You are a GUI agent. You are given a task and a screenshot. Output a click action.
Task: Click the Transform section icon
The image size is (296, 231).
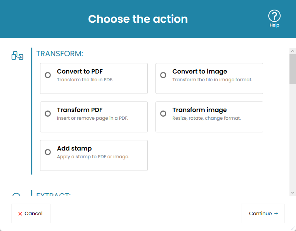click(x=17, y=56)
